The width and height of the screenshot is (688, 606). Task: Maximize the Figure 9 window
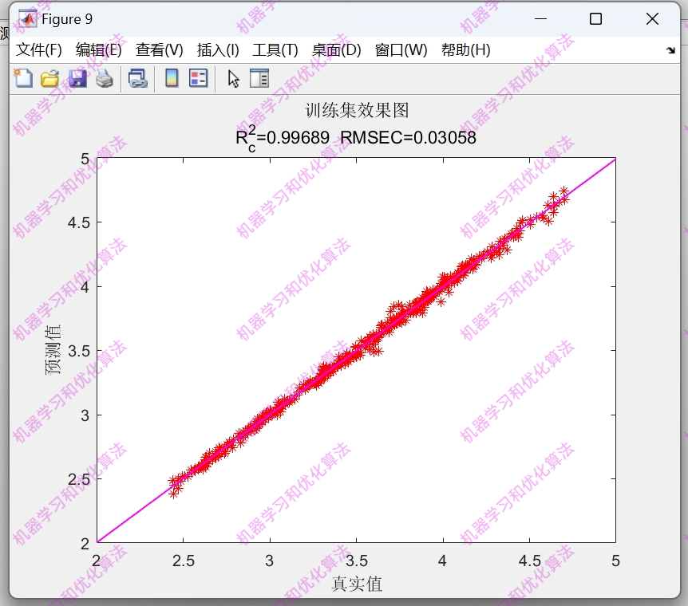pos(595,19)
